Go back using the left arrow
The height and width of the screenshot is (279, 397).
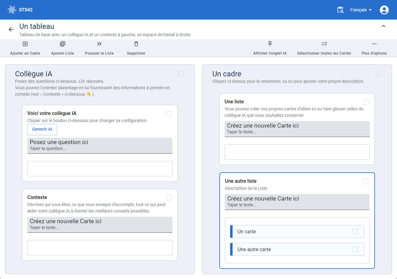click(x=11, y=29)
